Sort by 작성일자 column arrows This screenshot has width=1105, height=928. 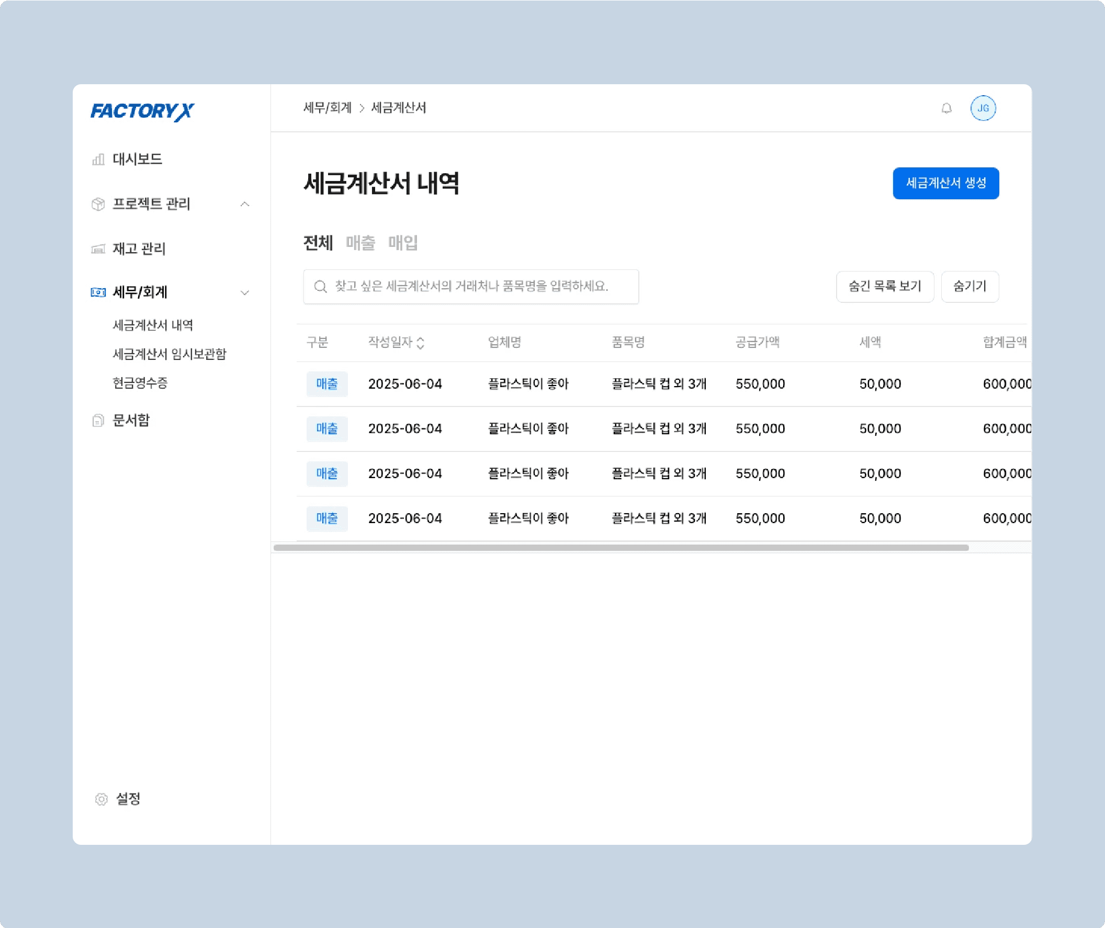421,343
